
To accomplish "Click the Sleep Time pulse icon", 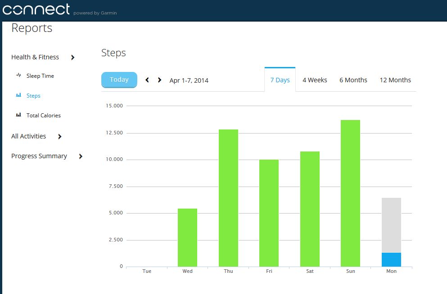I will [x=18, y=76].
